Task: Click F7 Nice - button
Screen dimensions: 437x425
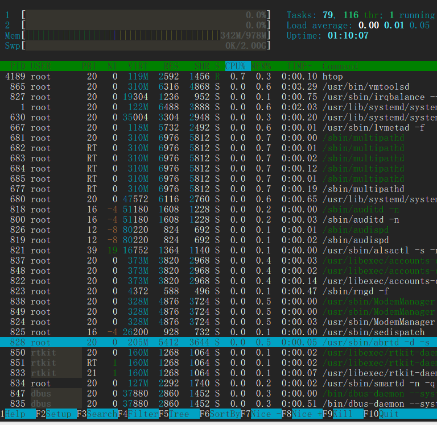Action: [261, 414]
